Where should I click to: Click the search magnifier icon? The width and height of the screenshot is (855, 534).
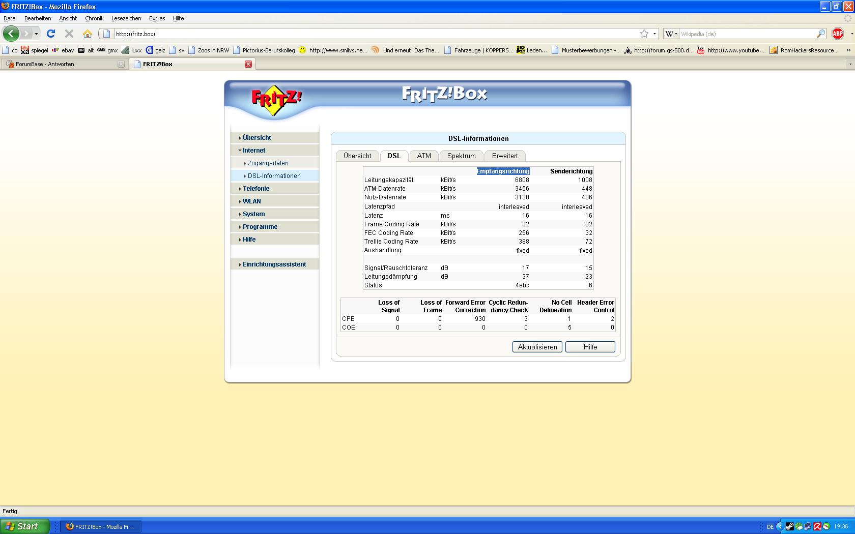point(820,34)
